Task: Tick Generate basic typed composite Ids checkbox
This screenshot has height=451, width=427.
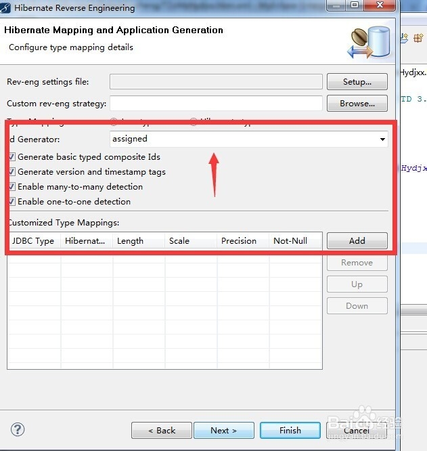Action: tap(12, 156)
